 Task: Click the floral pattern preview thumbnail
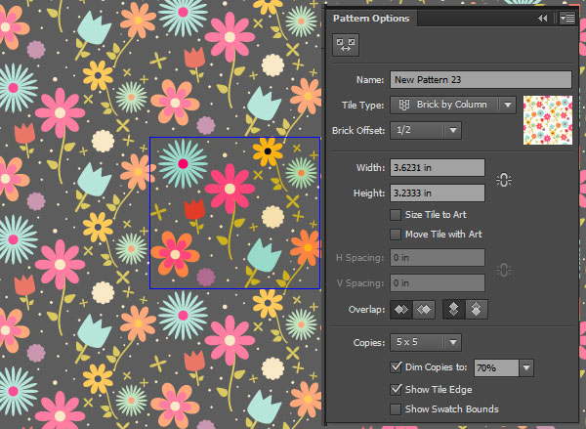point(547,119)
